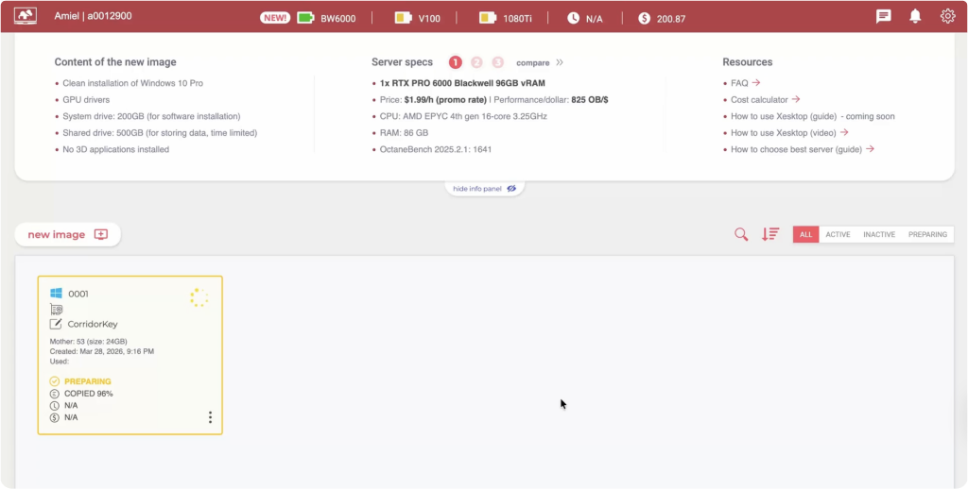Click the sort order icon
The image size is (968, 489).
coord(769,234)
